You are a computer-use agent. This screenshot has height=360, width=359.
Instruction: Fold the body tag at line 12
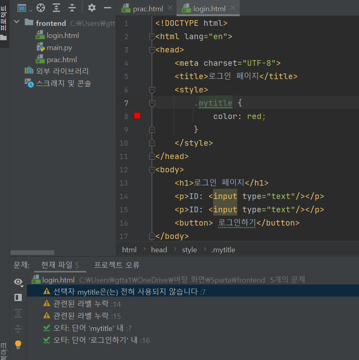pos(152,170)
